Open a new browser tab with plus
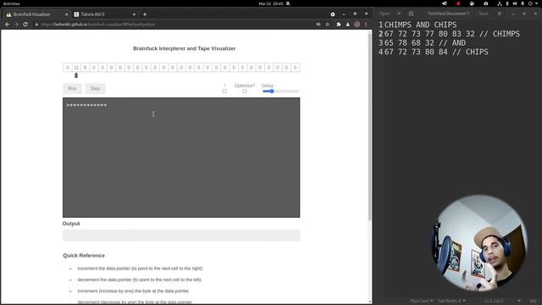Image resolution: width=542 pixels, height=305 pixels. 145,14
